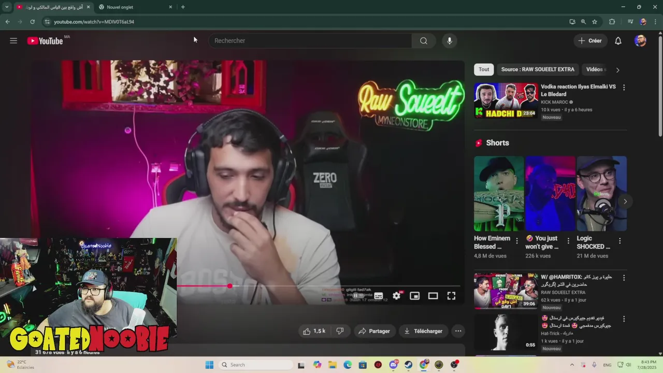Image resolution: width=663 pixels, height=373 pixels.
Task: Go to the YouTube home logo
Action: pos(45,41)
